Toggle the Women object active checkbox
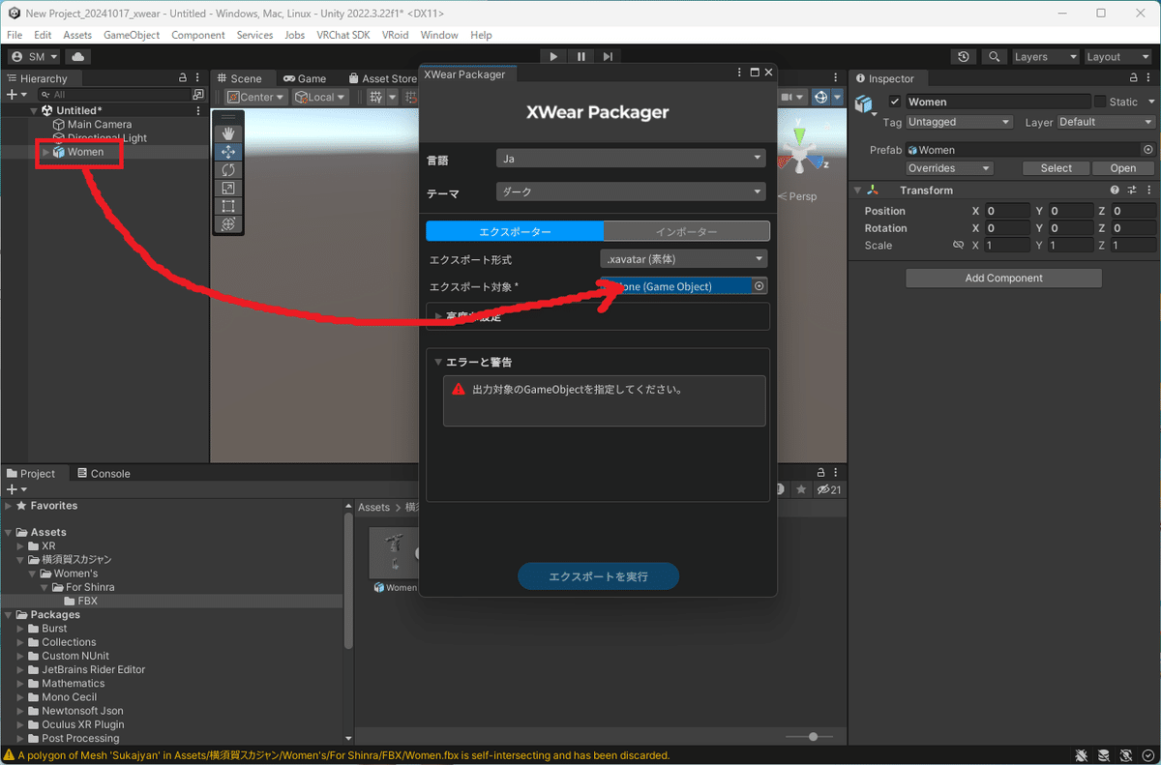 [895, 102]
